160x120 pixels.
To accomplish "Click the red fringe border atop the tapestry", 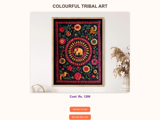I will [78, 23].
